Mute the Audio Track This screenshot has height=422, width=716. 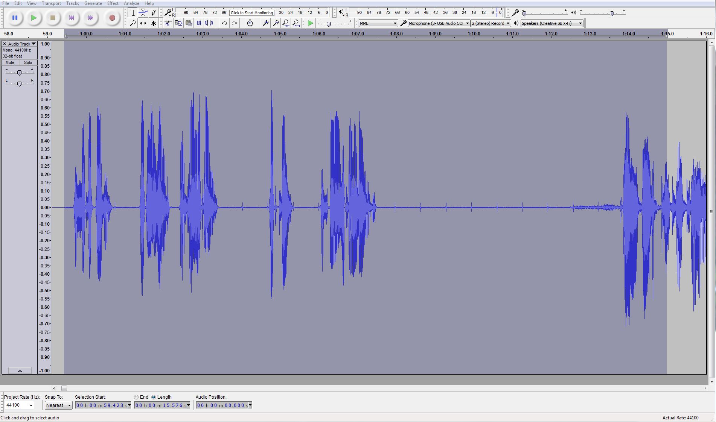pos(10,63)
